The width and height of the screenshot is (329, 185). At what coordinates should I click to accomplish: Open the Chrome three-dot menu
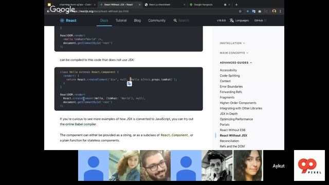pyautogui.click(x=280, y=11)
